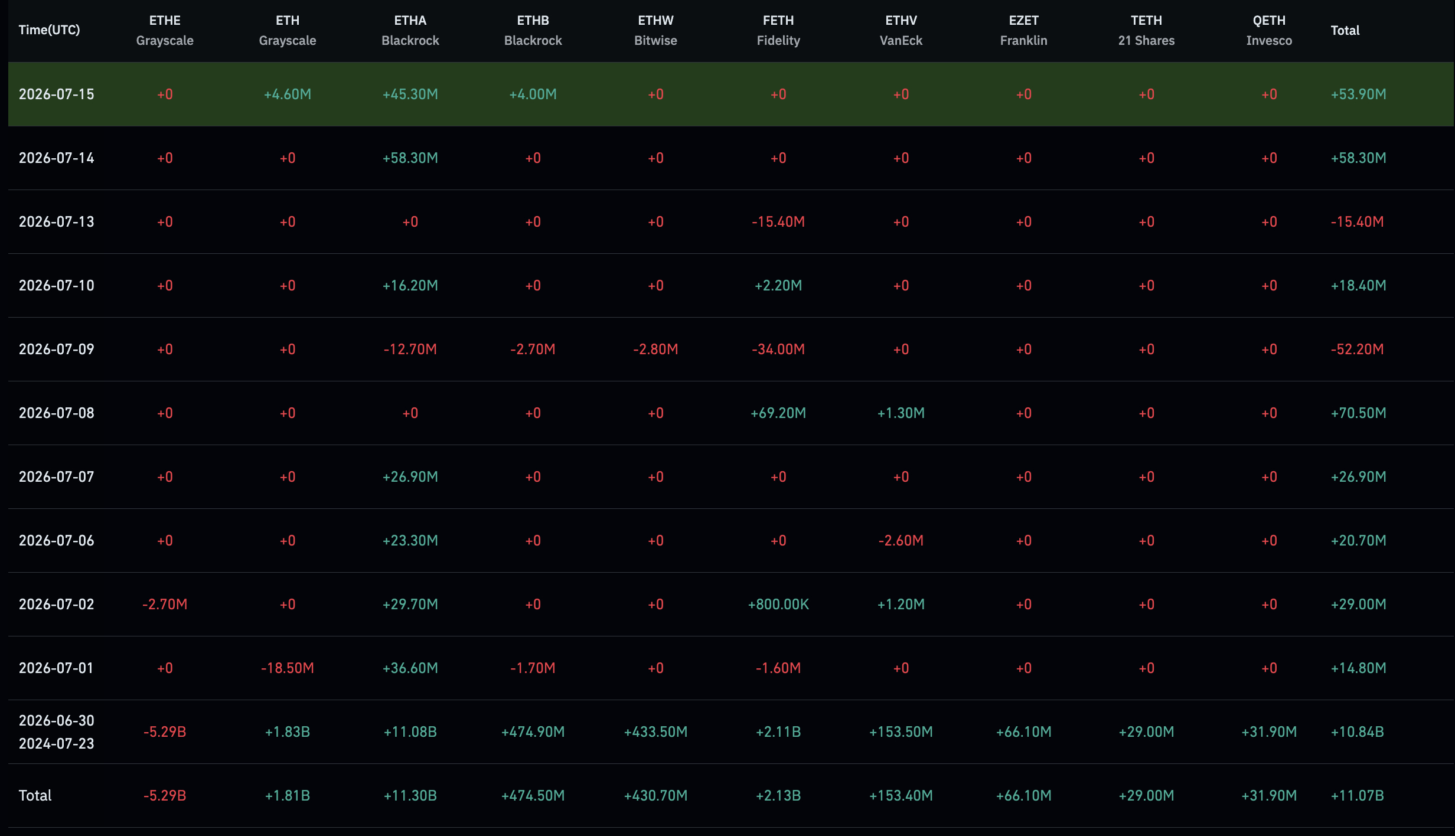Click the +800.00K FETH value
1455x836 pixels.
(x=778, y=605)
